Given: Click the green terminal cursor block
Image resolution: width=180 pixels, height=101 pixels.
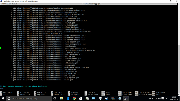Looking at the screenshot, I should click(x=1, y=48).
